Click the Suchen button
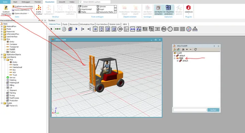The width and height of the screenshot is (245, 133). 213,110
